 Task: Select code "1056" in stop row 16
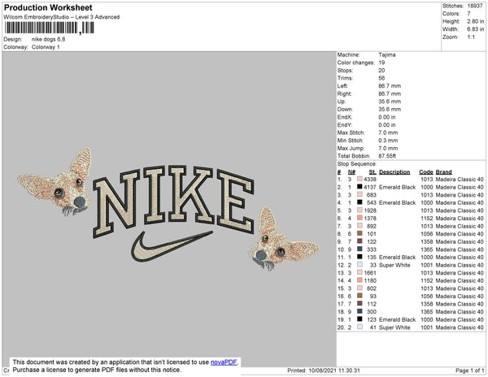click(427, 296)
